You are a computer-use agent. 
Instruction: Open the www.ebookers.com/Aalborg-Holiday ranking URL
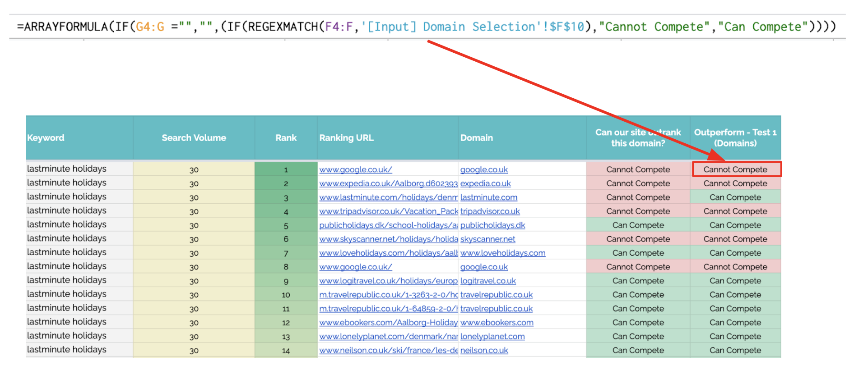[x=388, y=323]
